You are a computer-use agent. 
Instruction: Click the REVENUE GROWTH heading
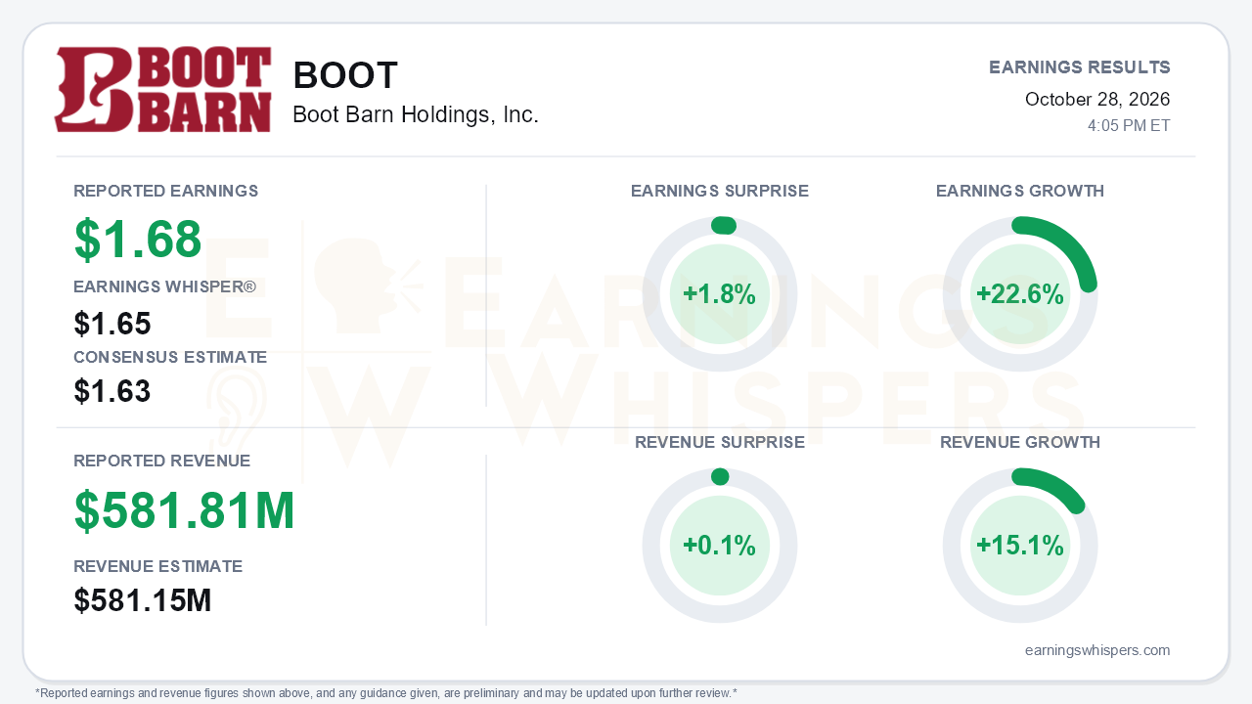[x=1020, y=443]
